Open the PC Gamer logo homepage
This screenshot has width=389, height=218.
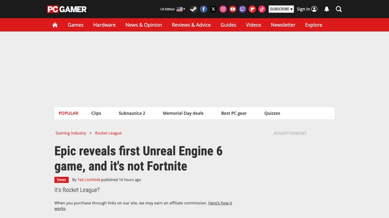click(67, 9)
